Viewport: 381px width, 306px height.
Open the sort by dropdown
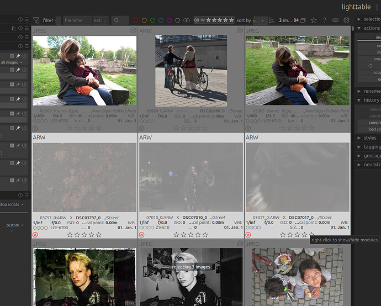[260, 20]
